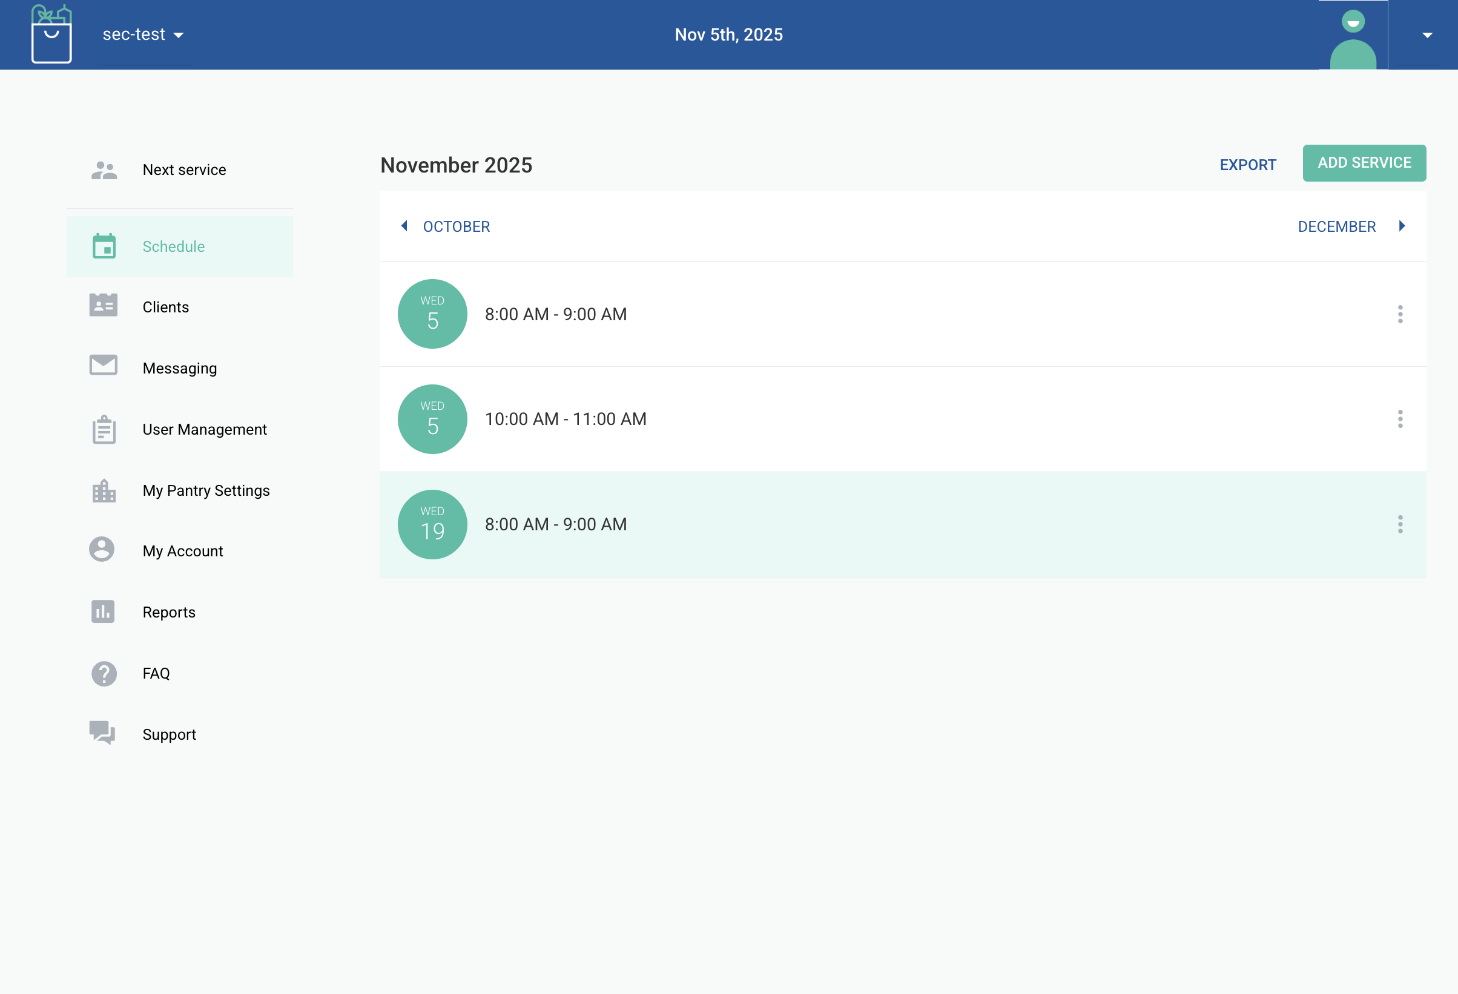The width and height of the screenshot is (1458, 994).
Task: Click the ADD SERVICE button
Action: click(1364, 163)
